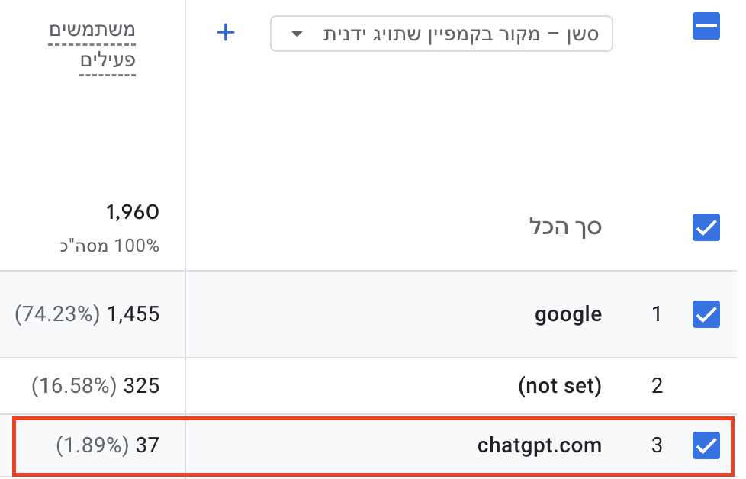Click the checkmark icon on the chatgpt.com row
Screen dimensions: 746x479
[706, 445]
